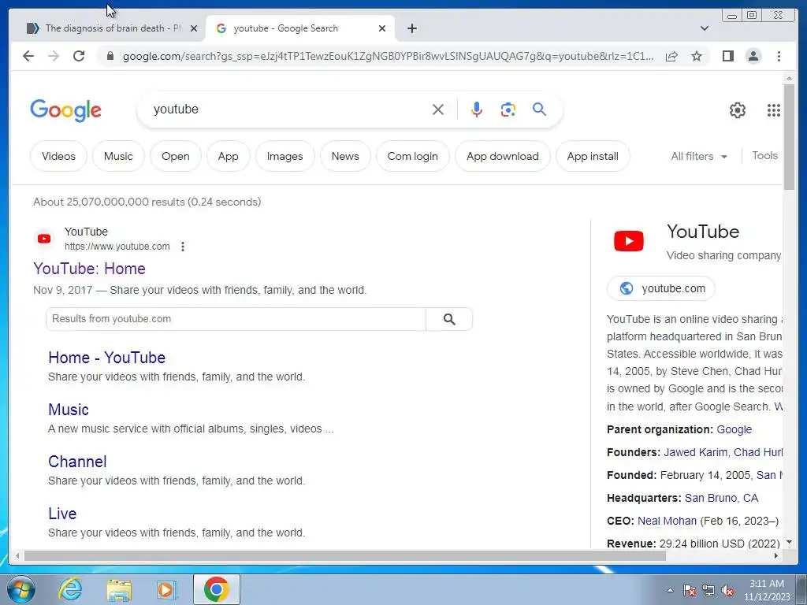The width and height of the screenshot is (807, 605).
Task: Show hidden system tray icons
Action: (670, 590)
